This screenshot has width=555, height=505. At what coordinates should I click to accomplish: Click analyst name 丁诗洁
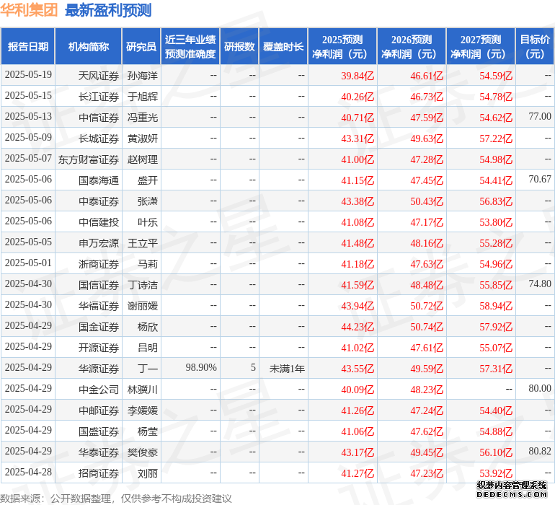pyautogui.click(x=143, y=285)
